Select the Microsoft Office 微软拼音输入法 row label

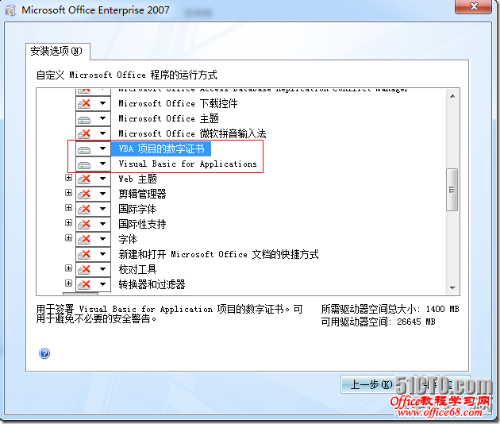point(192,133)
